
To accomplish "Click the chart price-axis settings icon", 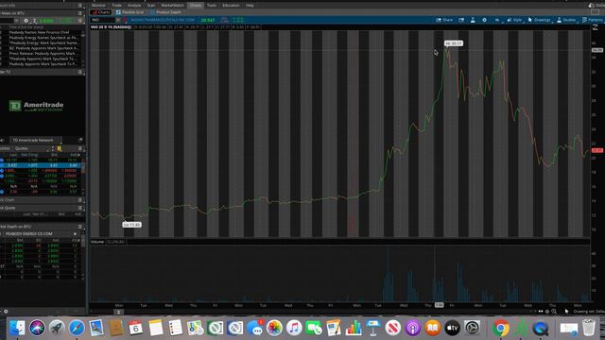I will tap(596, 27).
